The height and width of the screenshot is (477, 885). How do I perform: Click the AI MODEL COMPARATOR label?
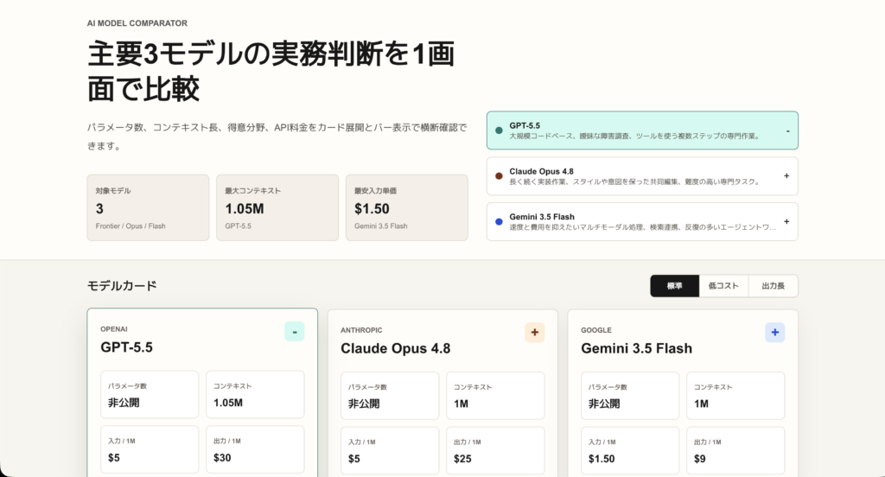coord(137,23)
